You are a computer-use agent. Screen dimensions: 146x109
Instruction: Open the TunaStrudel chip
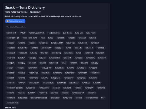click(x=44, y=88)
